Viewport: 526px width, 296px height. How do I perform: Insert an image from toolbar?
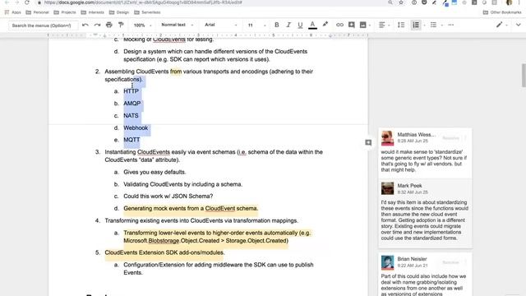[363, 25]
